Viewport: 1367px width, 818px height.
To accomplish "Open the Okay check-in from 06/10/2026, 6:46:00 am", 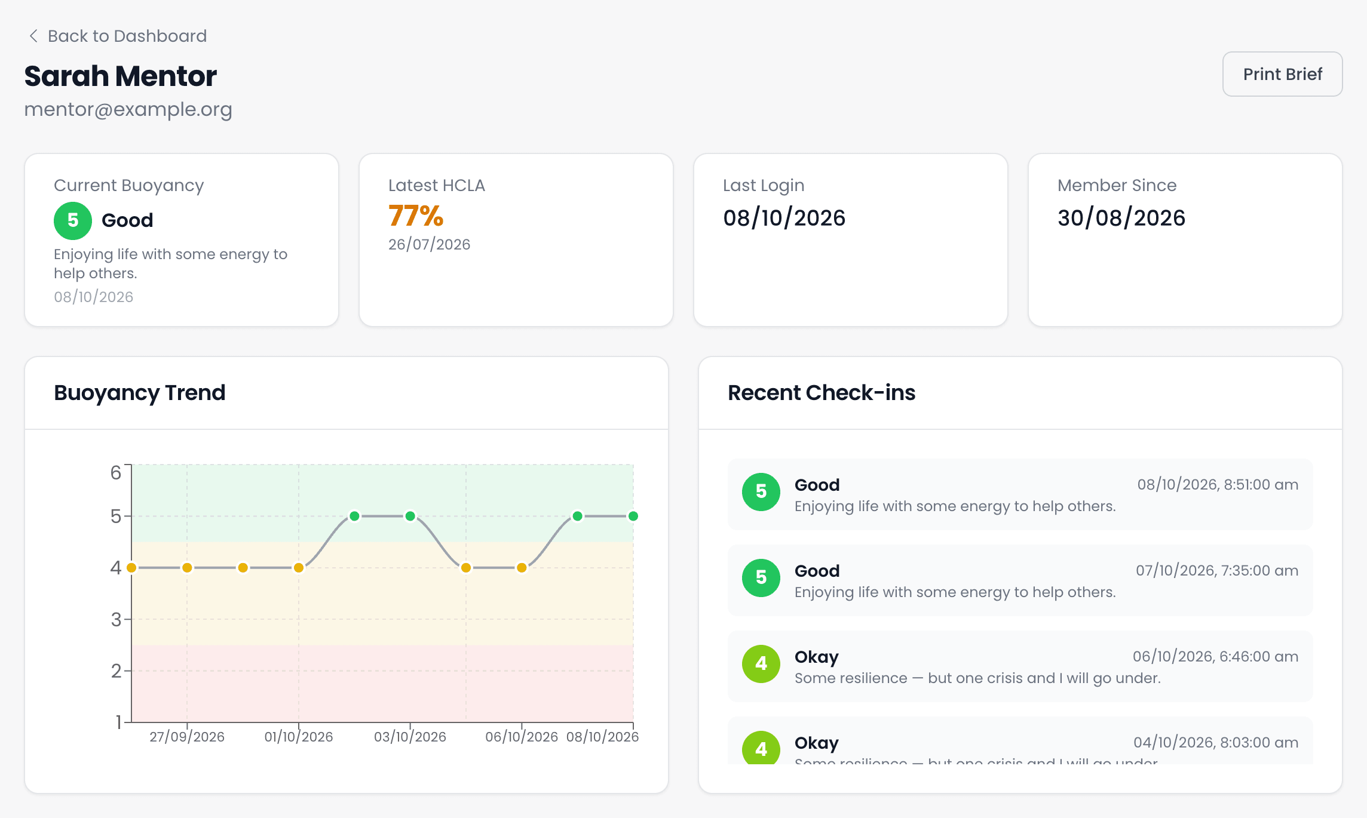I will pos(1020,666).
